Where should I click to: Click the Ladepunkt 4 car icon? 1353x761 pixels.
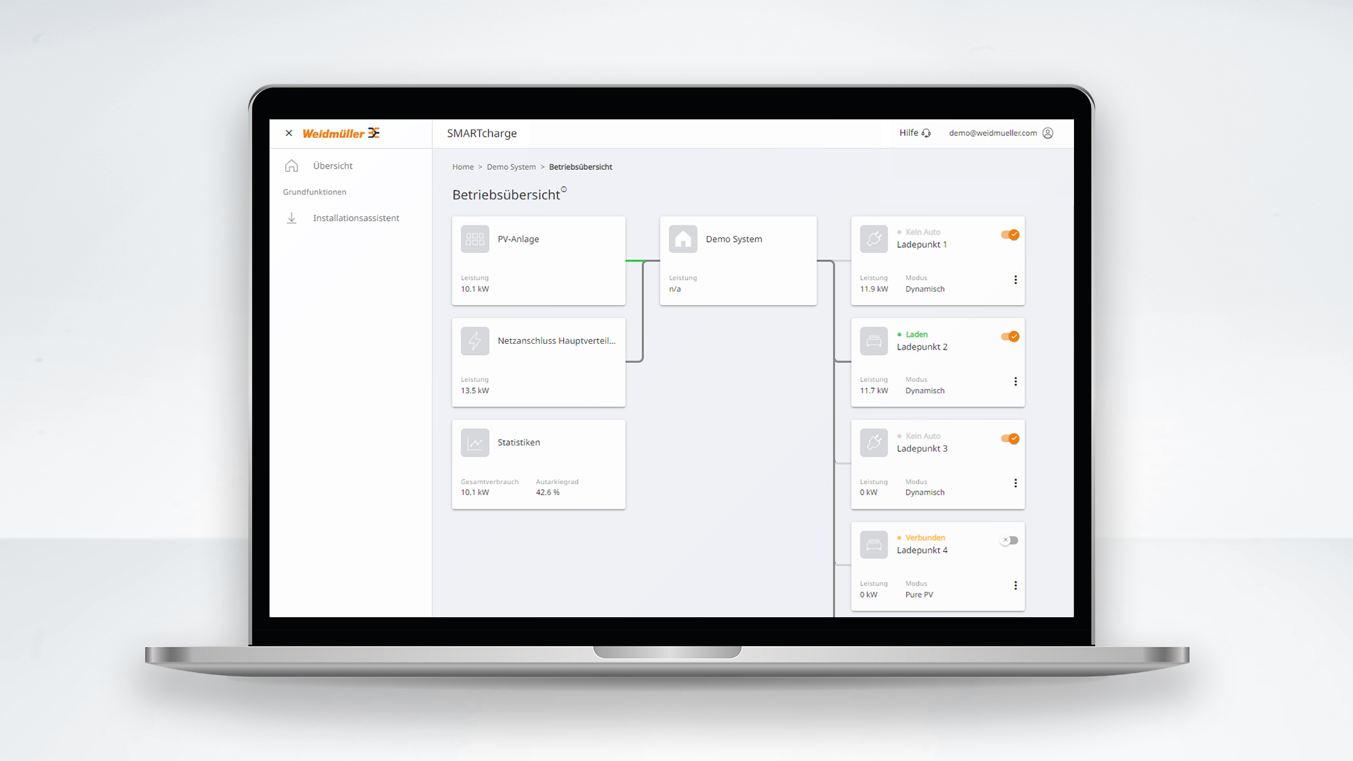(x=874, y=545)
